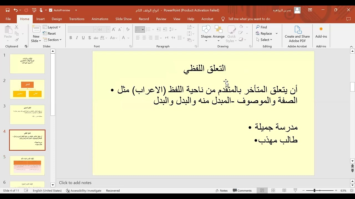Click the Format Painter brush icon
The width and height of the screenshot is (355, 199).
tap(16, 40)
